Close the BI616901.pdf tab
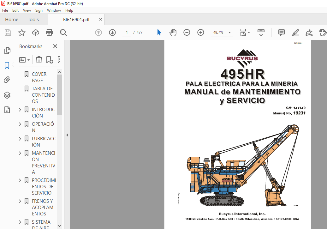The height and width of the screenshot is (229, 327). (100, 19)
